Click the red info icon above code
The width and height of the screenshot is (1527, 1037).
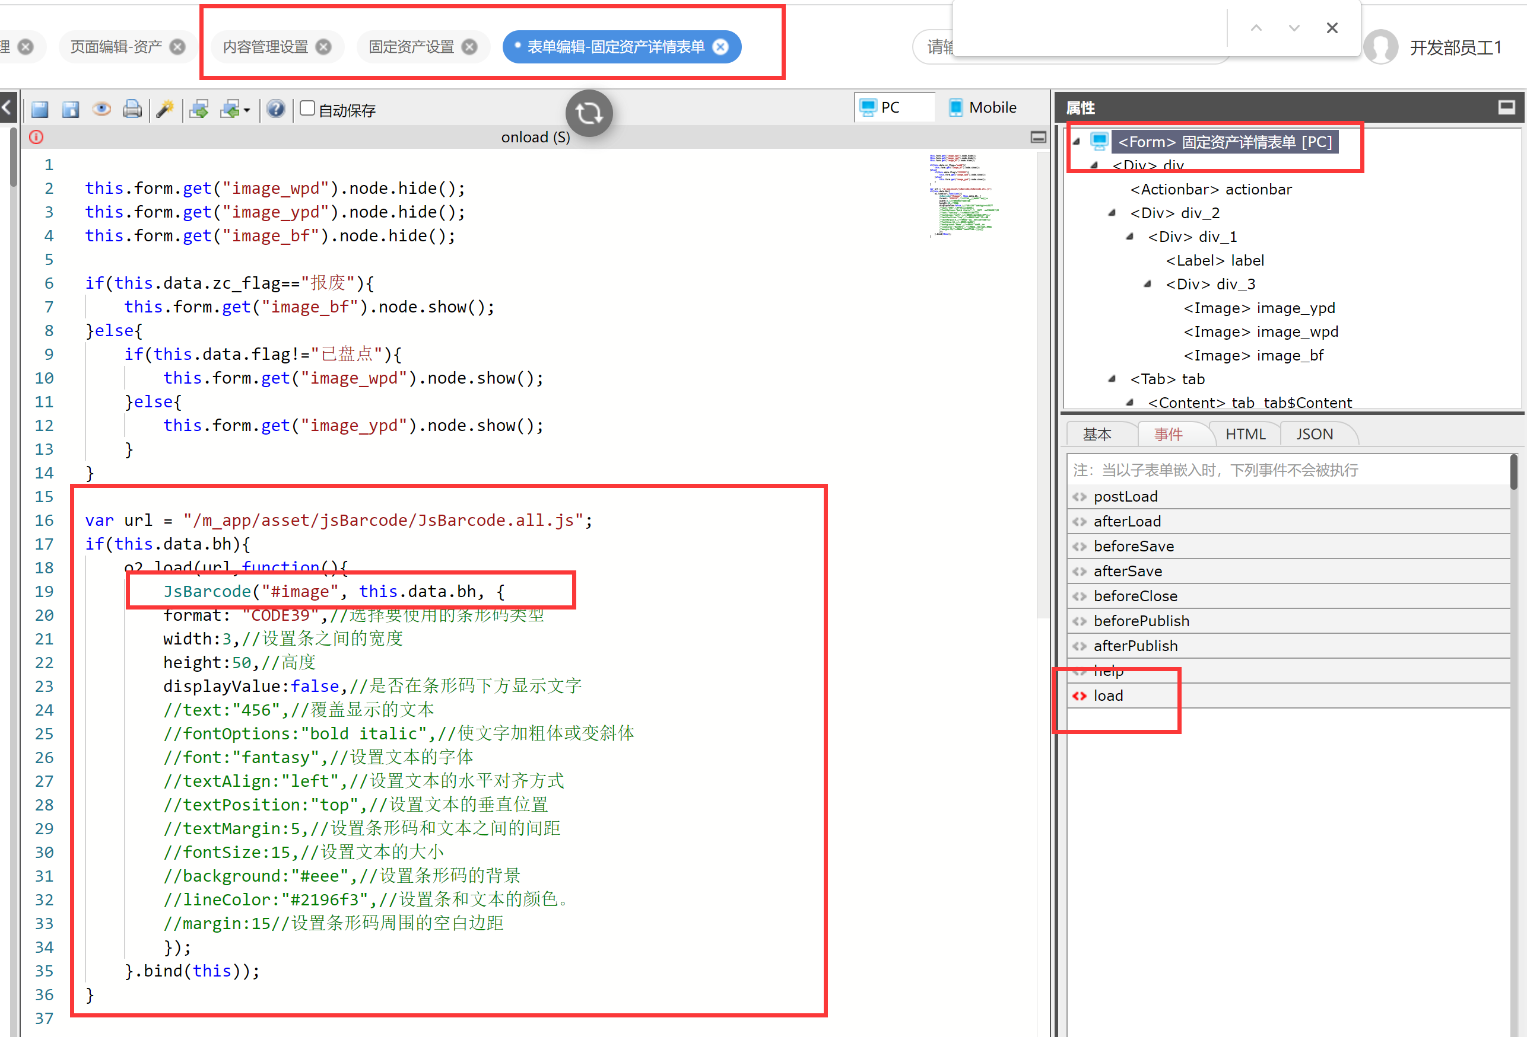pyautogui.click(x=36, y=137)
